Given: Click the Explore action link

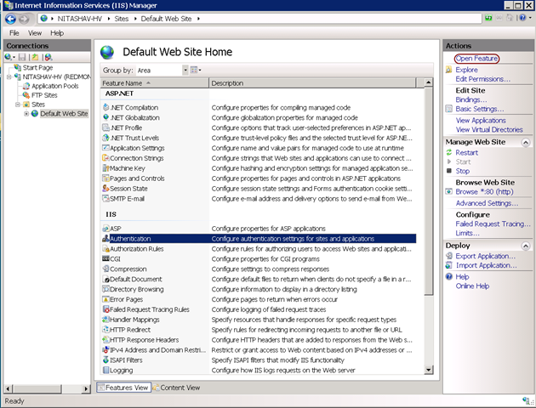Looking at the screenshot, I should 466,70.
